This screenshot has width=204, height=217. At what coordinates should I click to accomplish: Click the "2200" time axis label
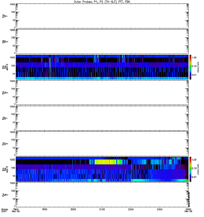[131, 209]
